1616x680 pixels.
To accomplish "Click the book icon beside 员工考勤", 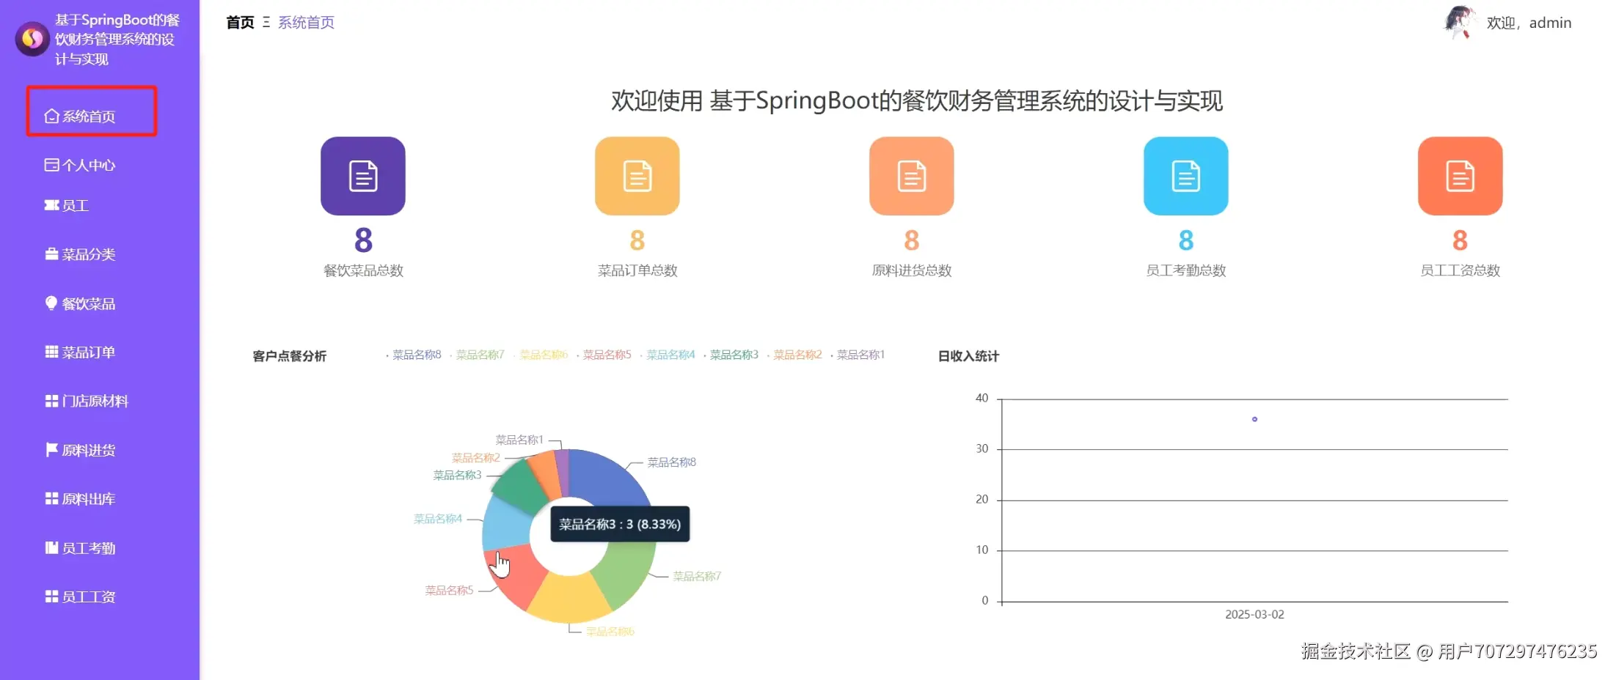I will pyautogui.click(x=51, y=547).
